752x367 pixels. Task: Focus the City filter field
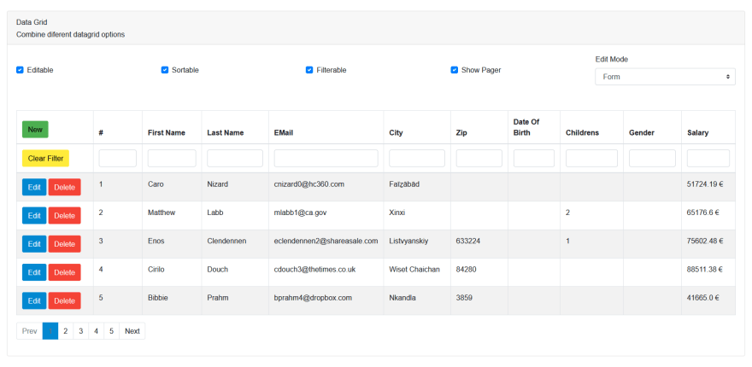click(417, 158)
